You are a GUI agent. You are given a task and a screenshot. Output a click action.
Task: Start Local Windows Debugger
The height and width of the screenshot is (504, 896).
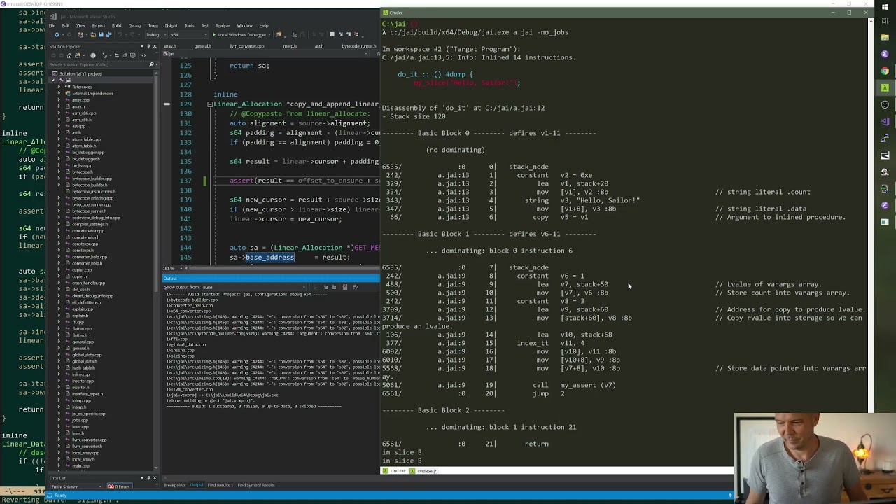point(239,35)
